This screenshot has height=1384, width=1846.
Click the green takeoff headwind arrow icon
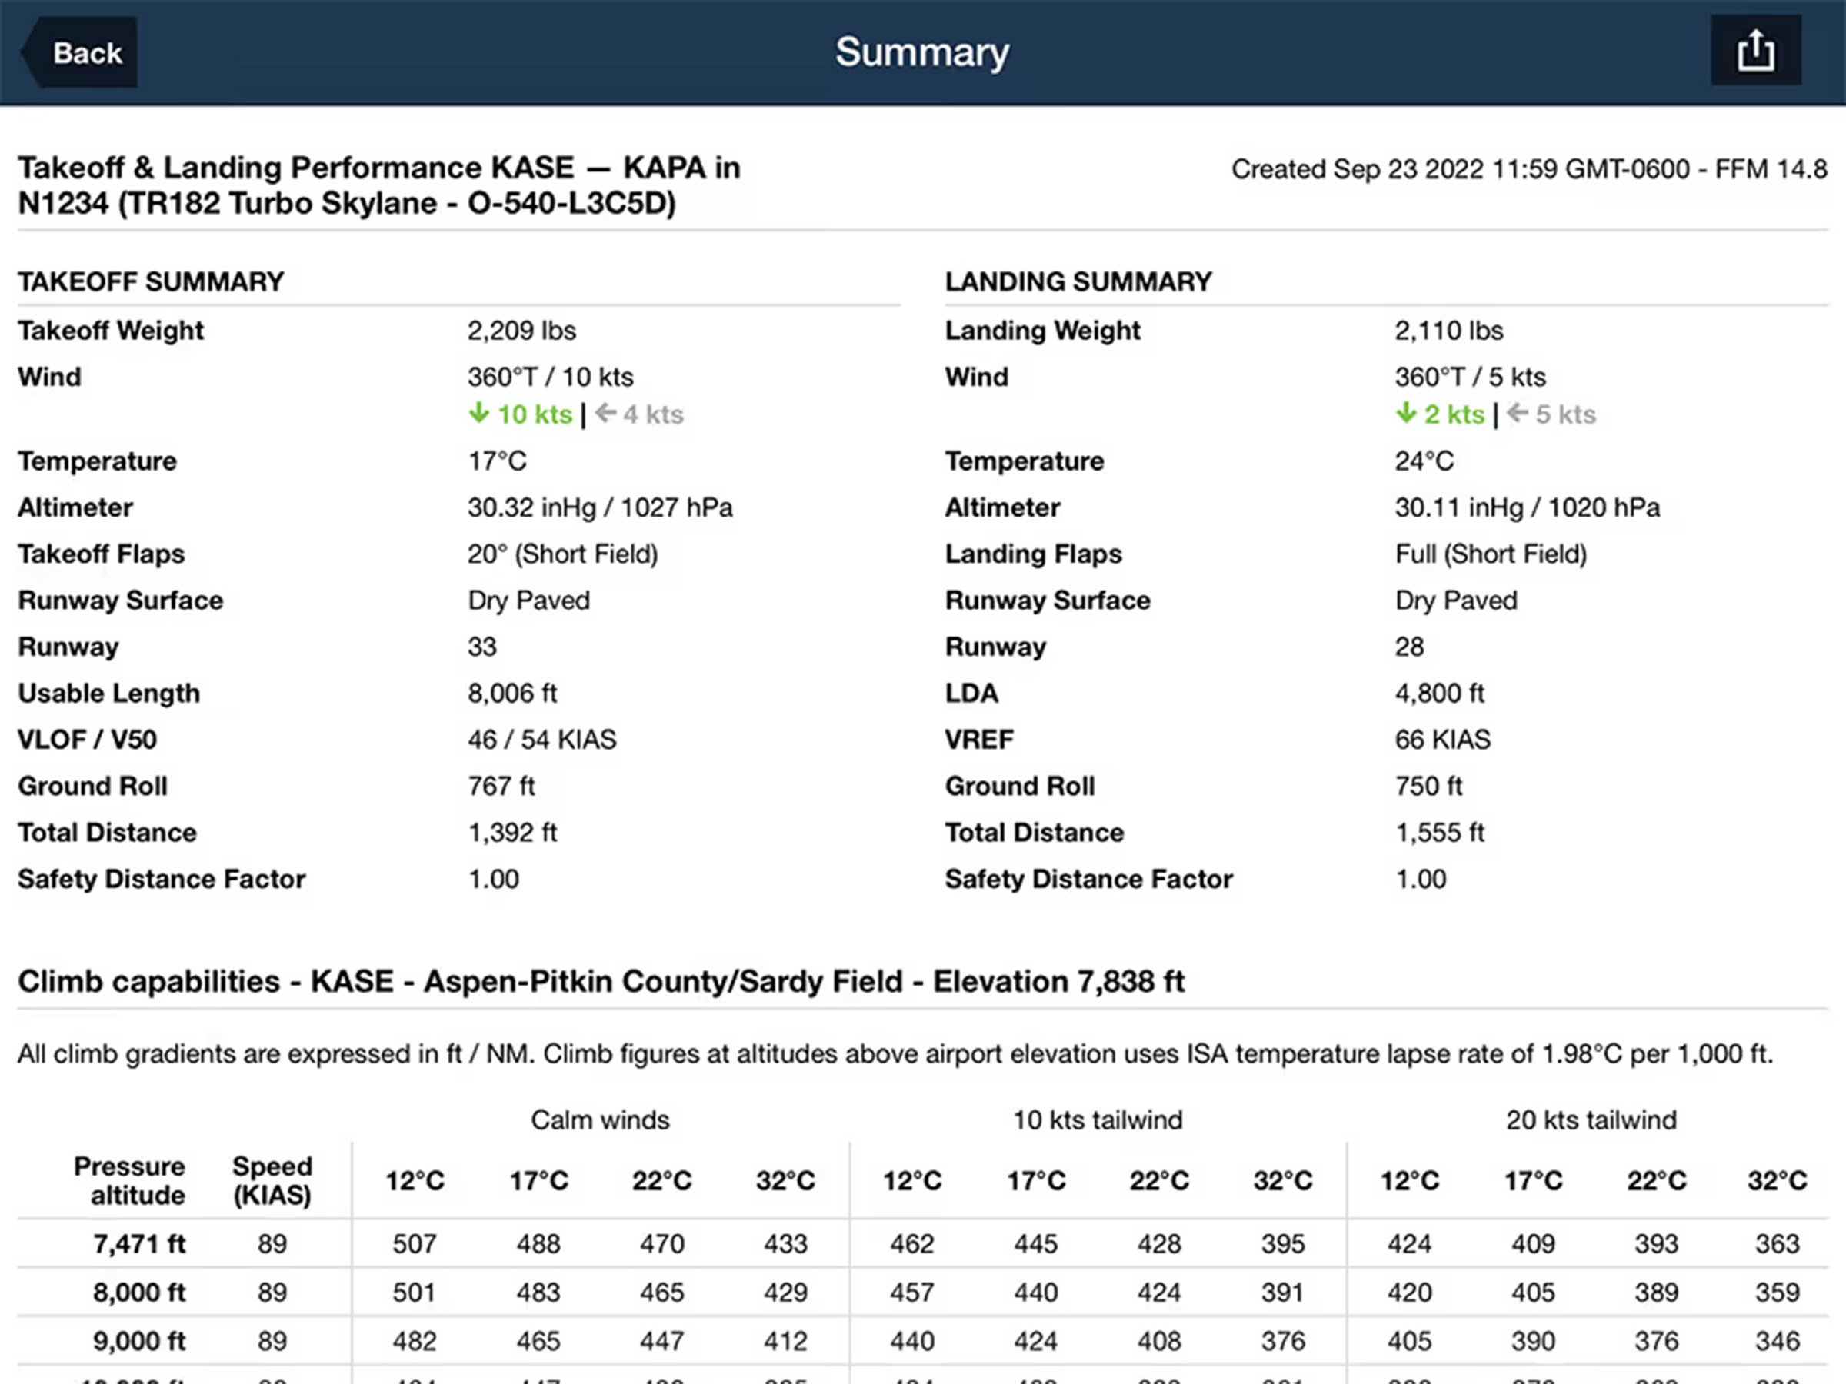pyautogui.click(x=478, y=413)
